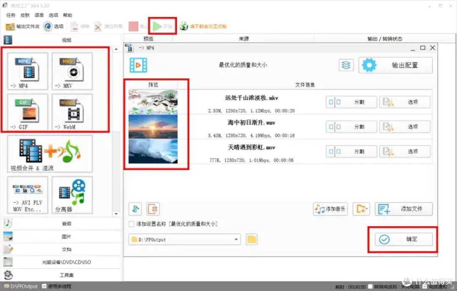Toggle the 添加设置名称 checkbox

click(132, 224)
